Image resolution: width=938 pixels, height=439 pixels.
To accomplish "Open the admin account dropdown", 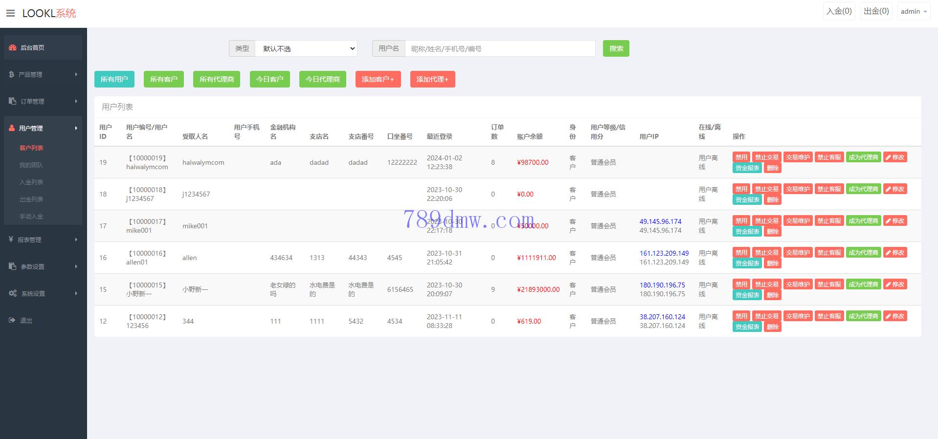I will pyautogui.click(x=913, y=11).
